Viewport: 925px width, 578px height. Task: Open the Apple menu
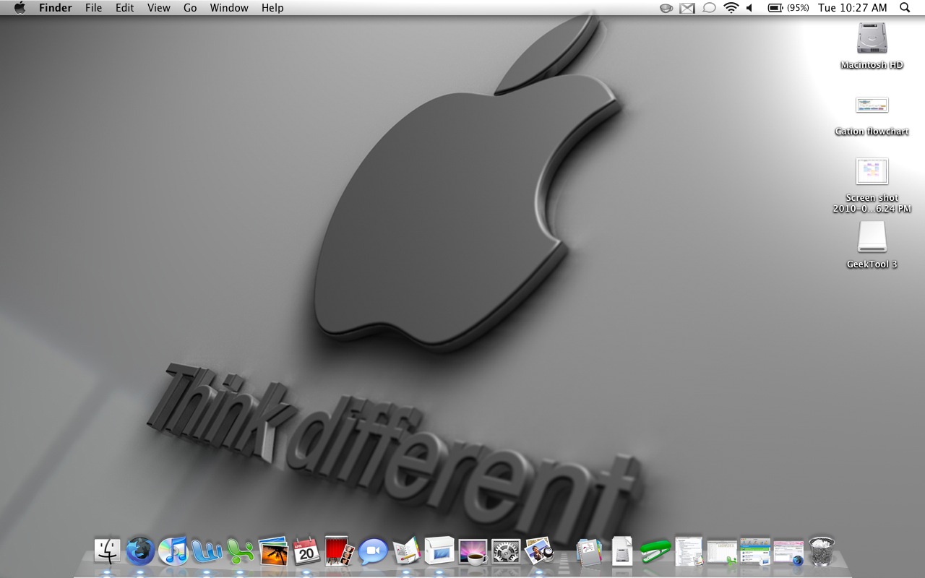[20, 8]
